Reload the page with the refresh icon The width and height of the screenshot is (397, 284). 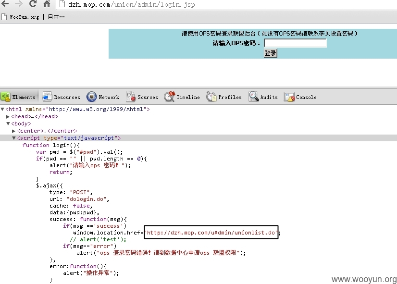[33, 3]
